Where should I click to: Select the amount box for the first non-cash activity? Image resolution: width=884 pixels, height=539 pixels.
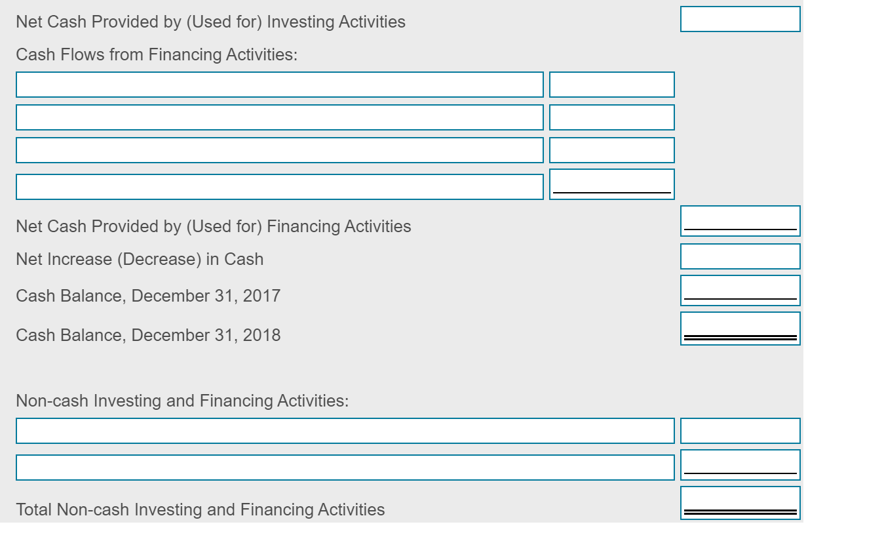click(x=740, y=431)
